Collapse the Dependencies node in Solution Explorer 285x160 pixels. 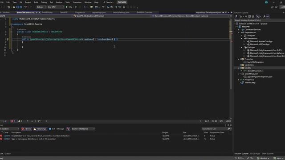point(239,32)
